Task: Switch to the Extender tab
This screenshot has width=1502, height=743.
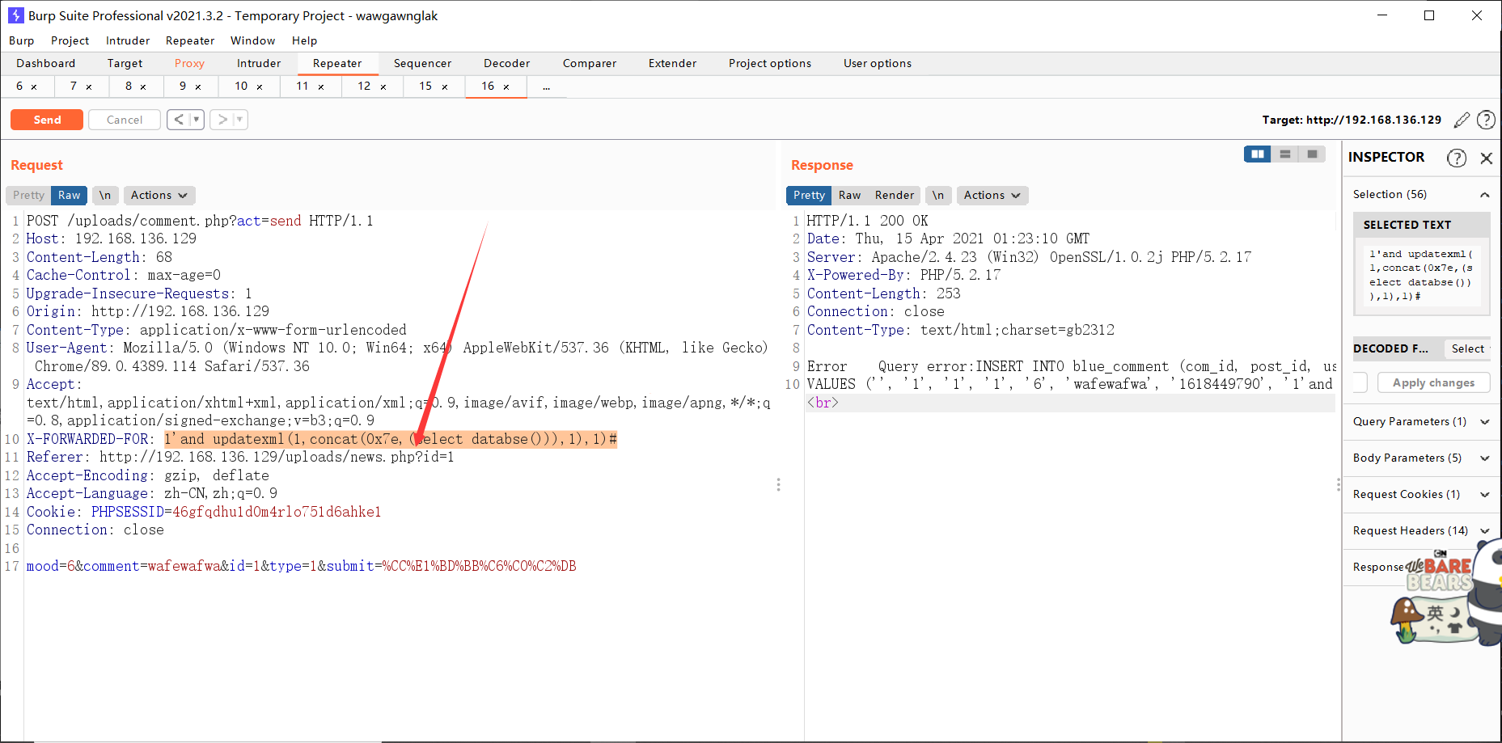Action: [672, 63]
